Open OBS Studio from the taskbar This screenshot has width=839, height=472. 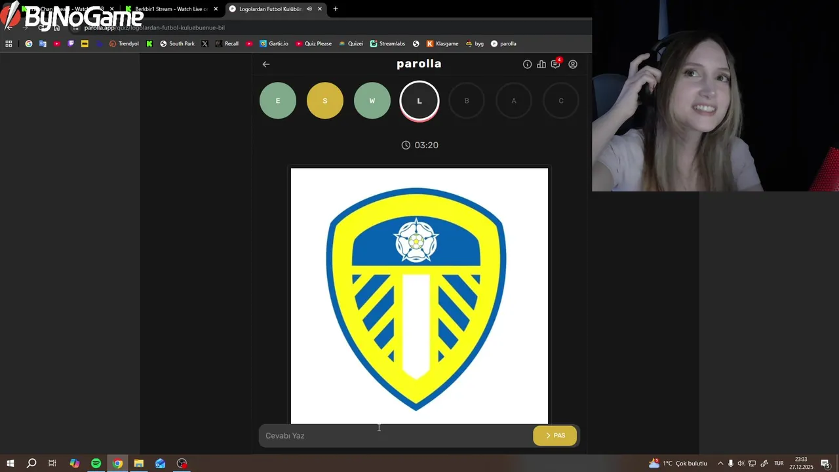tap(182, 463)
